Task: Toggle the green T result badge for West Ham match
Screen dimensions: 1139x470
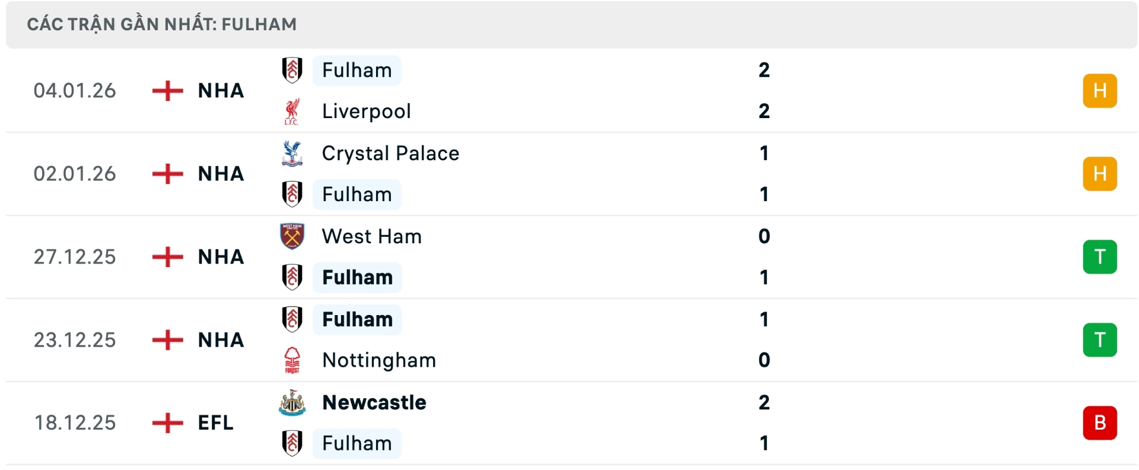Action: click(x=1100, y=256)
